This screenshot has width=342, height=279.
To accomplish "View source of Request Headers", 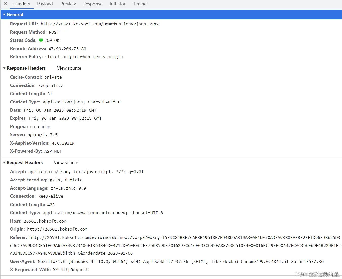I will pyautogui.click(x=66, y=163).
